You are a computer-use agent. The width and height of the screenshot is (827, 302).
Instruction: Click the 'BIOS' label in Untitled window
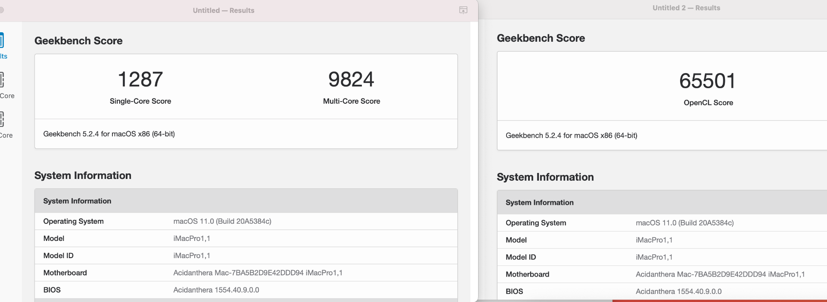coord(52,290)
